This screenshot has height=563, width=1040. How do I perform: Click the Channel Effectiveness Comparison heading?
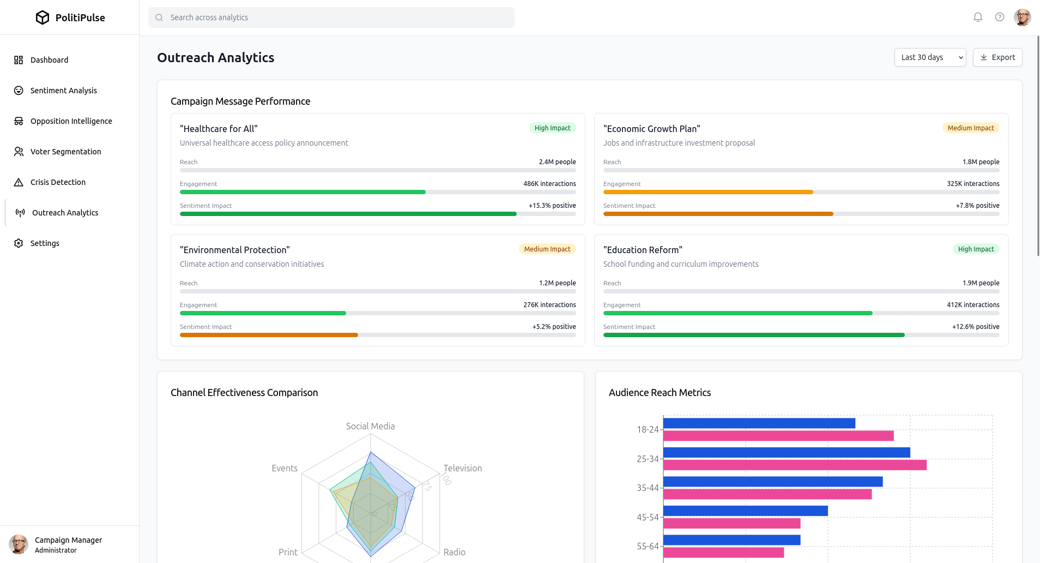(x=244, y=393)
